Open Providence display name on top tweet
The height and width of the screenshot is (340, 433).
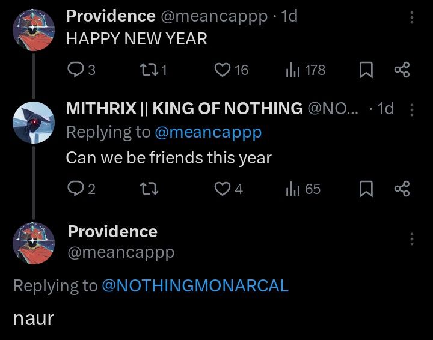click(x=111, y=16)
